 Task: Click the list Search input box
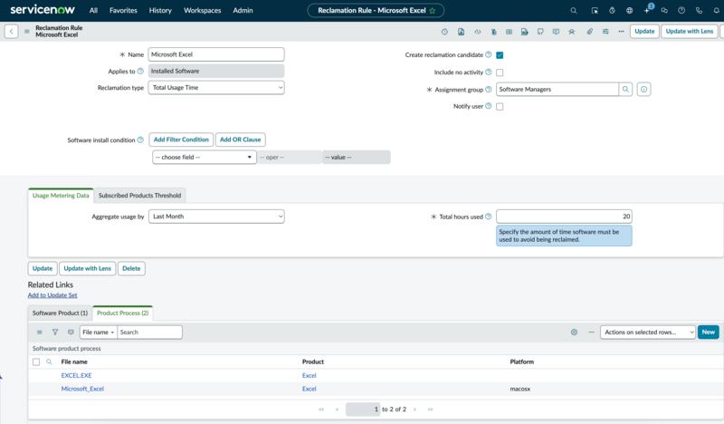click(149, 332)
